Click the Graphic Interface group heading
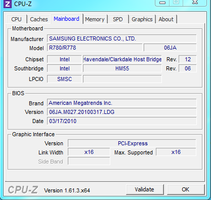The width and height of the screenshot is (211, 200). 33,134
